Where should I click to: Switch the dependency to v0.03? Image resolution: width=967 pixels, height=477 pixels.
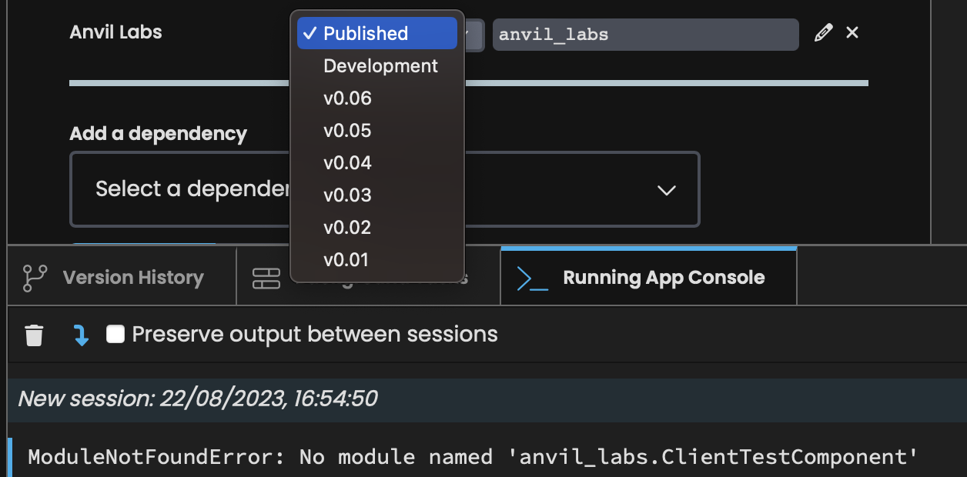[x=347, y=195]
